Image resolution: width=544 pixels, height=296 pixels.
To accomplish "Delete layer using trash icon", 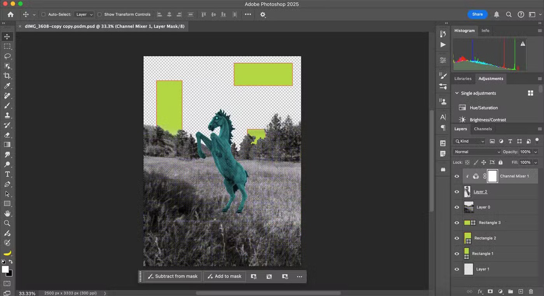I will point(531,291).
